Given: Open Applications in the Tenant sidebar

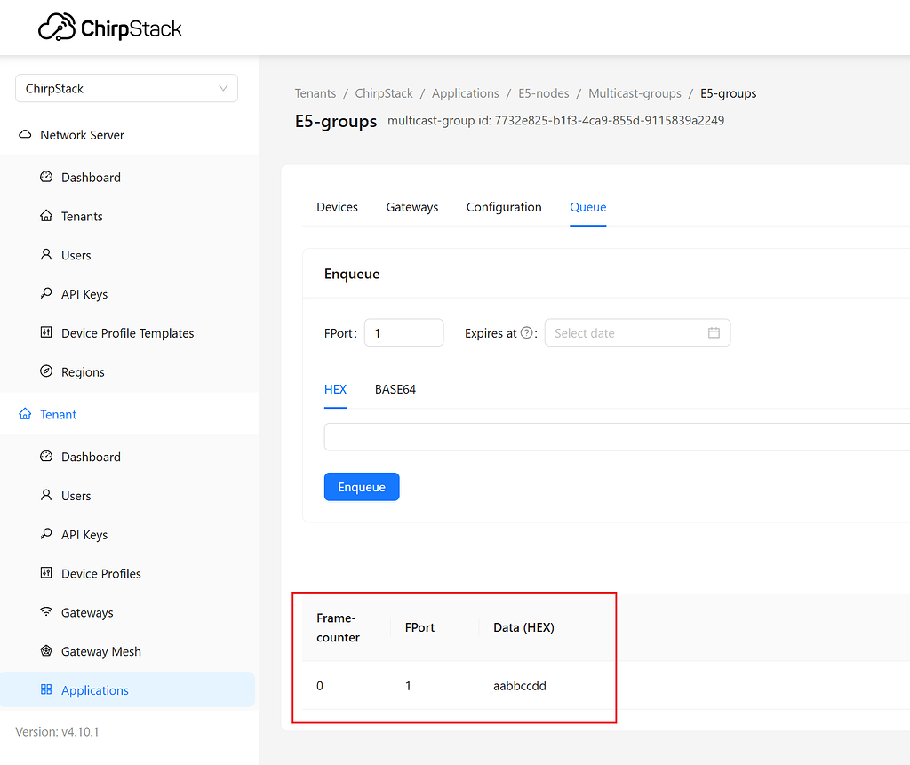Looking at the screenshot, I should pos(95,690).
